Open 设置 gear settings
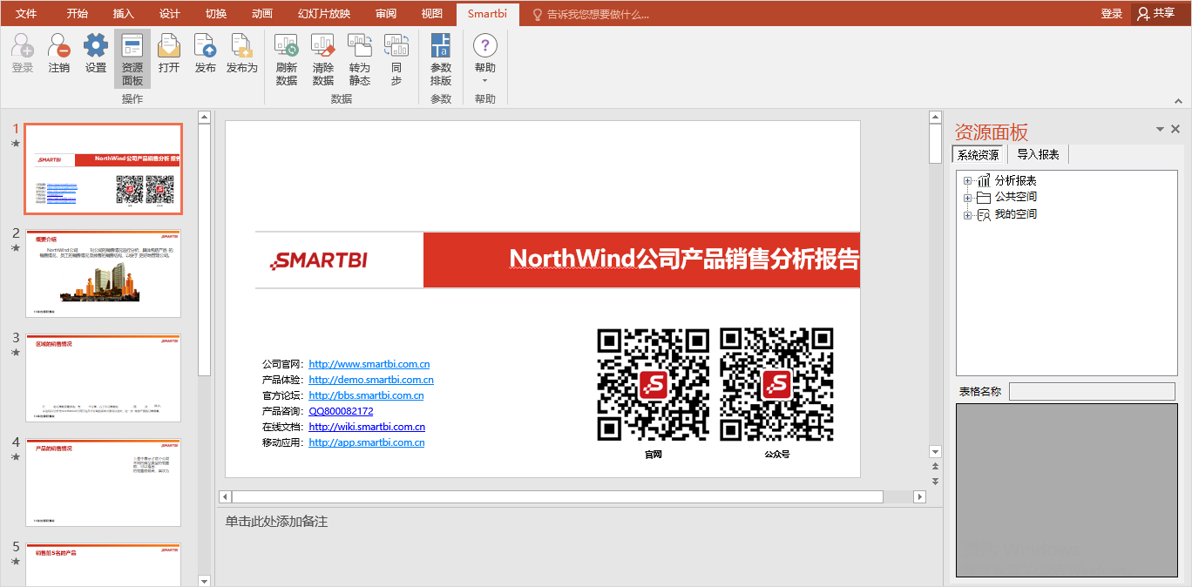1192x587 pixels. (96, 54)
